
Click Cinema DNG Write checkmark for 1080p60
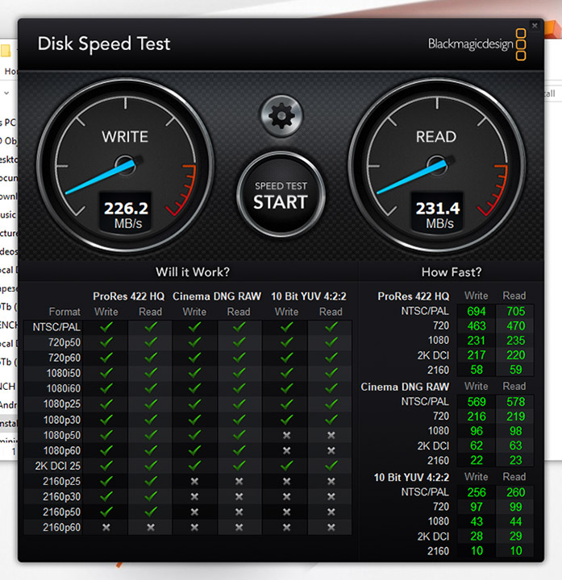[x=194, y=450]
